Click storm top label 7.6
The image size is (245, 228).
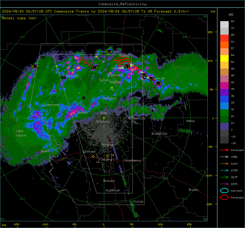[x=95, y=68]
